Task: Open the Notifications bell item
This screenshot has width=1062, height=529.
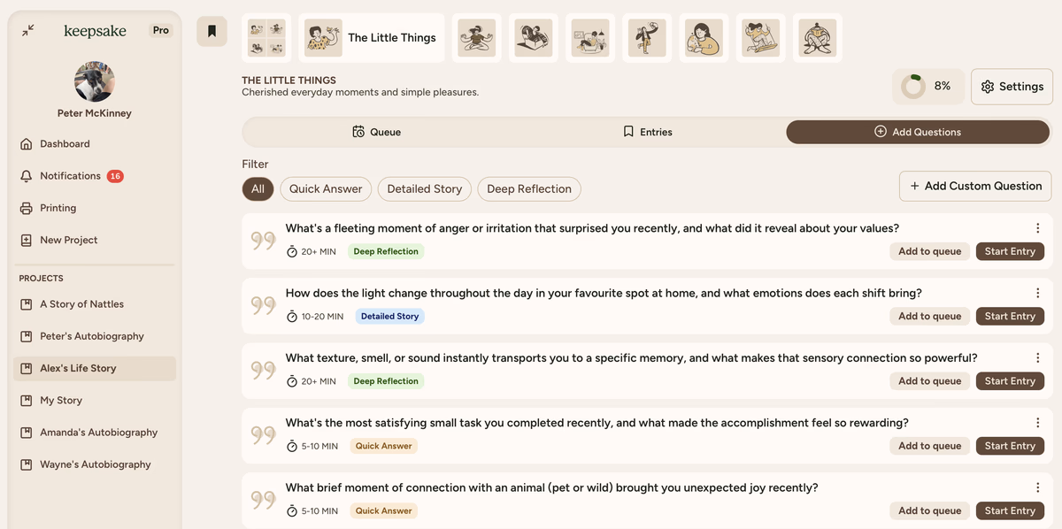Action: click(x=70, y=176)
